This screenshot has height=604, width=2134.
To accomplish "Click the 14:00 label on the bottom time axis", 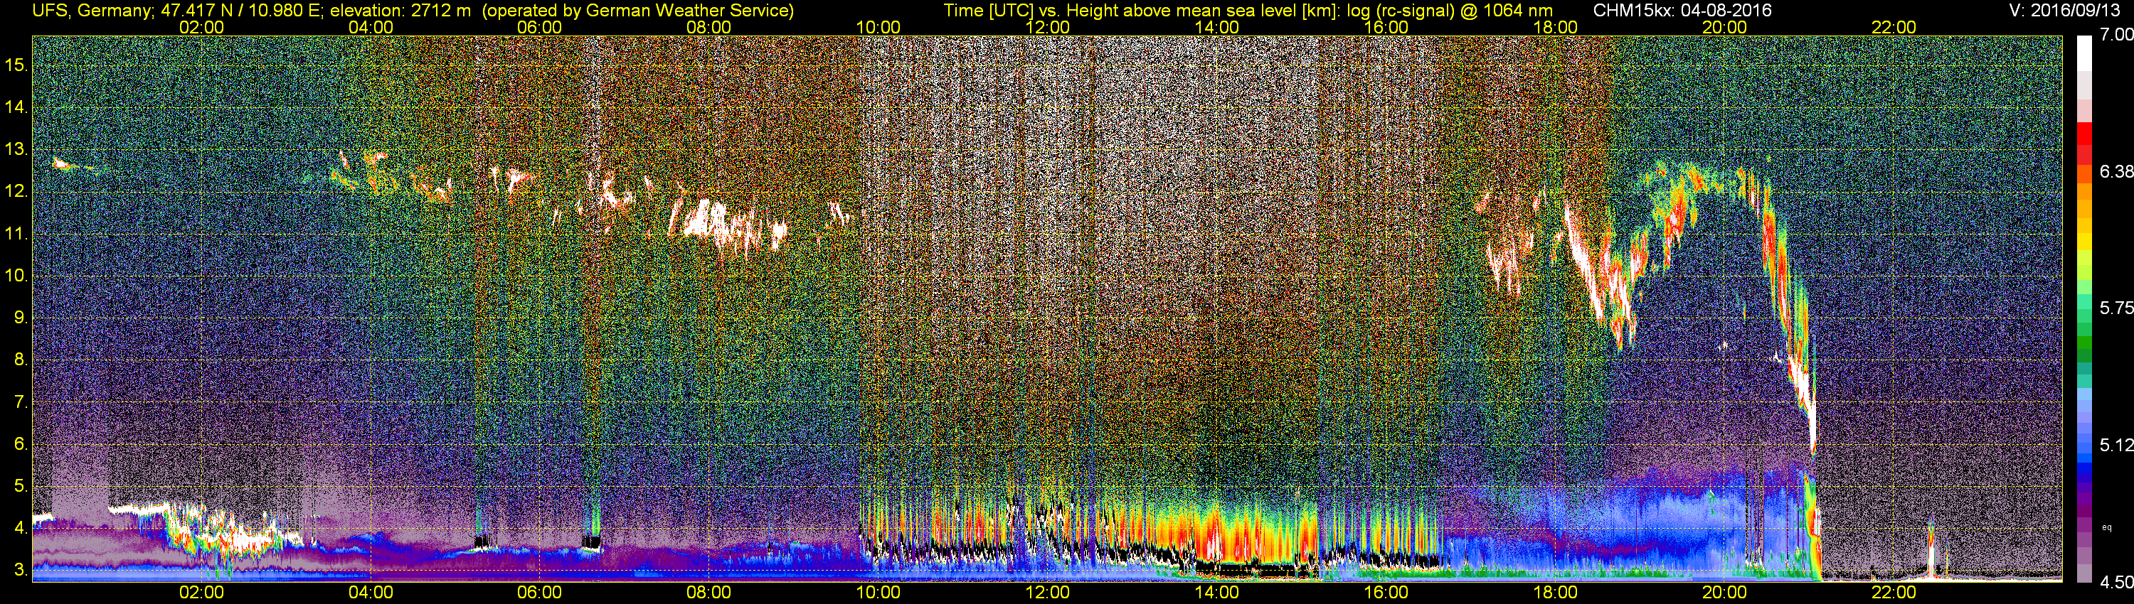I will coord(1216,593).
